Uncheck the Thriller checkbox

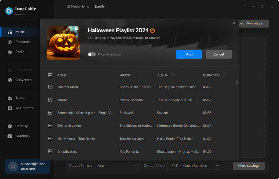[x=50, y=100]
